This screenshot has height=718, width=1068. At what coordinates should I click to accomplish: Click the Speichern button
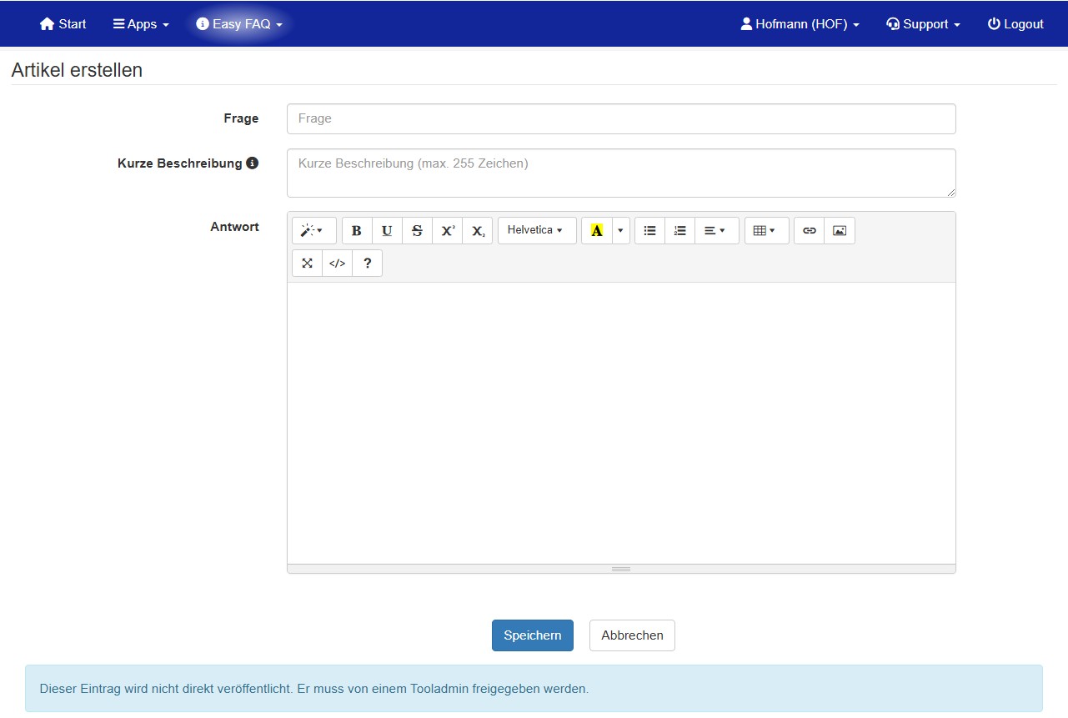(533, 635)
